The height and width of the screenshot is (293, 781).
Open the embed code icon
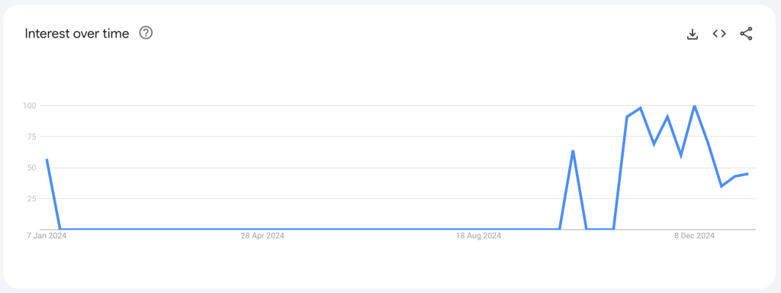[x=719, y=34]
